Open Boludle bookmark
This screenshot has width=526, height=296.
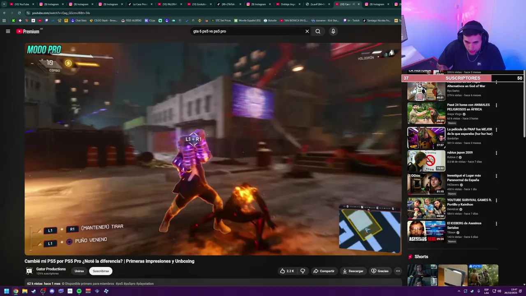pyautogui.click(x=270, y=21)
